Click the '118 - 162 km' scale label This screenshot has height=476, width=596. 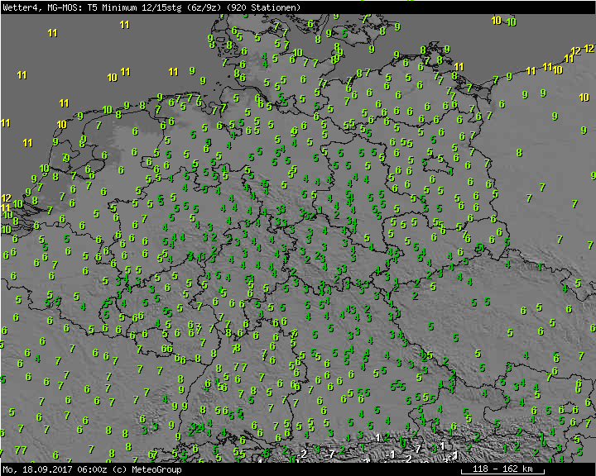(x=502, y=469)
